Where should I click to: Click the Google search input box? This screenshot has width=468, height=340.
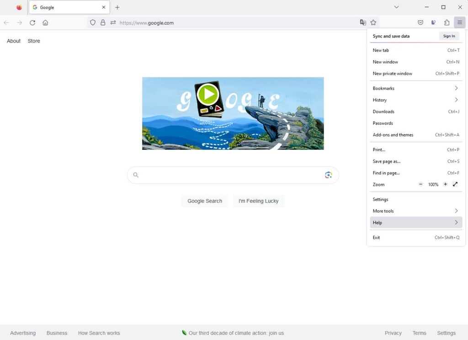pos(233,175)
